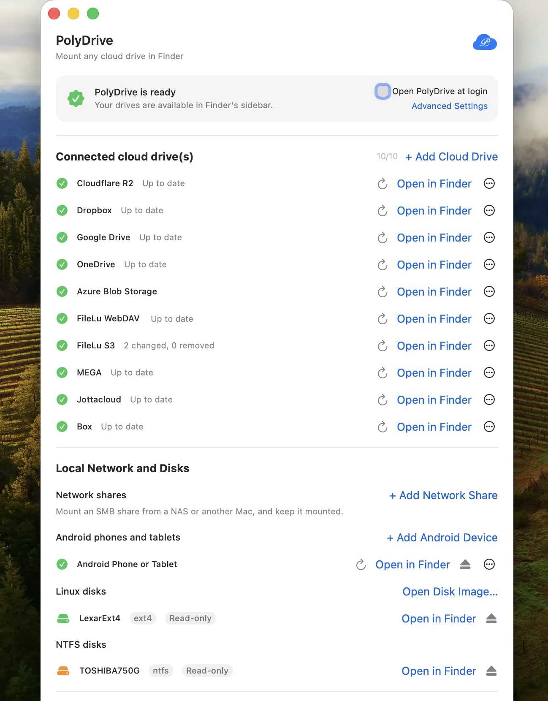Open more options for FileLu WebDAV
This screenshot has width=548, height=701.
point(489,318)
